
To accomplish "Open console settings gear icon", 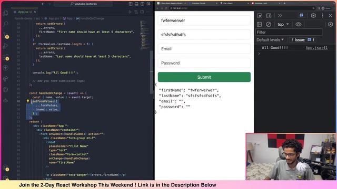I will [x=330, y=25].
